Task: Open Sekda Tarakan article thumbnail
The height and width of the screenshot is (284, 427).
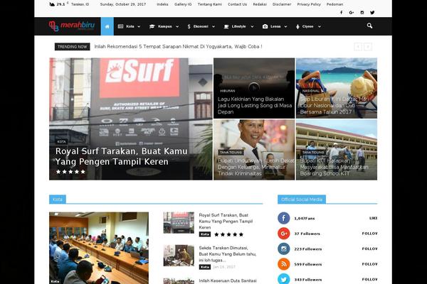Action: click(x=179, y=256)
